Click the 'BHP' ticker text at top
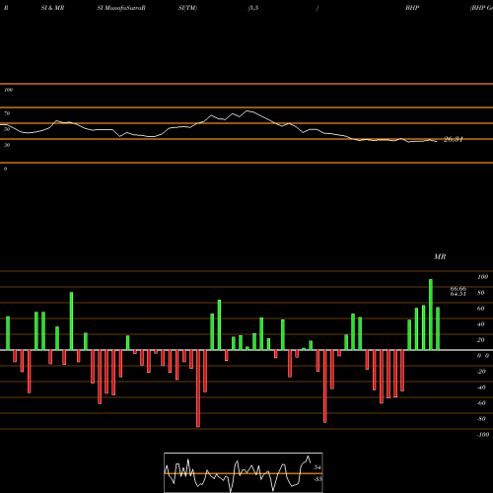Screen dimensions: 493x493 tap(412, 8)
